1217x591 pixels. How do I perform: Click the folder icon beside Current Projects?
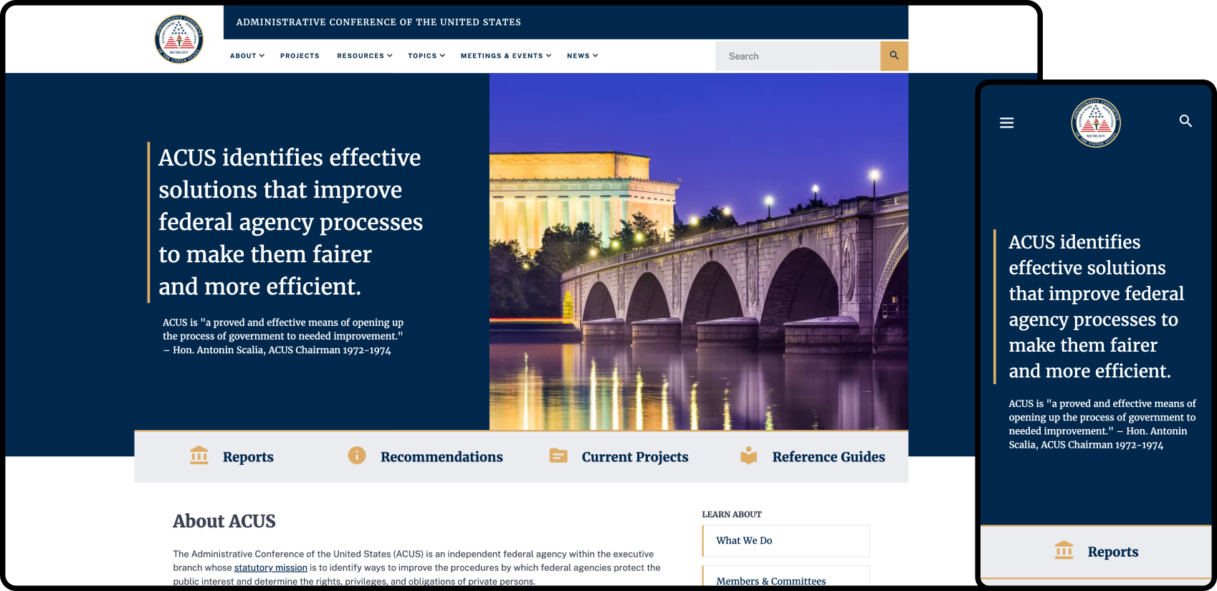558,456
